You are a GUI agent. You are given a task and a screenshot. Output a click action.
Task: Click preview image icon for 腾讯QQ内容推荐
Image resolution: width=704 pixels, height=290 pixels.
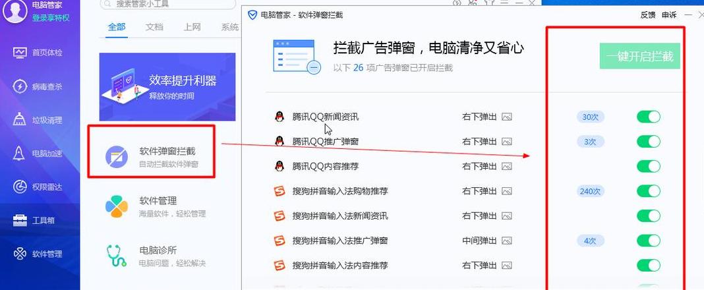[x=507, y=167]
